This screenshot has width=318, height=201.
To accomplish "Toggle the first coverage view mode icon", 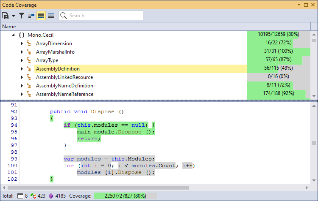I will (31, 16).
